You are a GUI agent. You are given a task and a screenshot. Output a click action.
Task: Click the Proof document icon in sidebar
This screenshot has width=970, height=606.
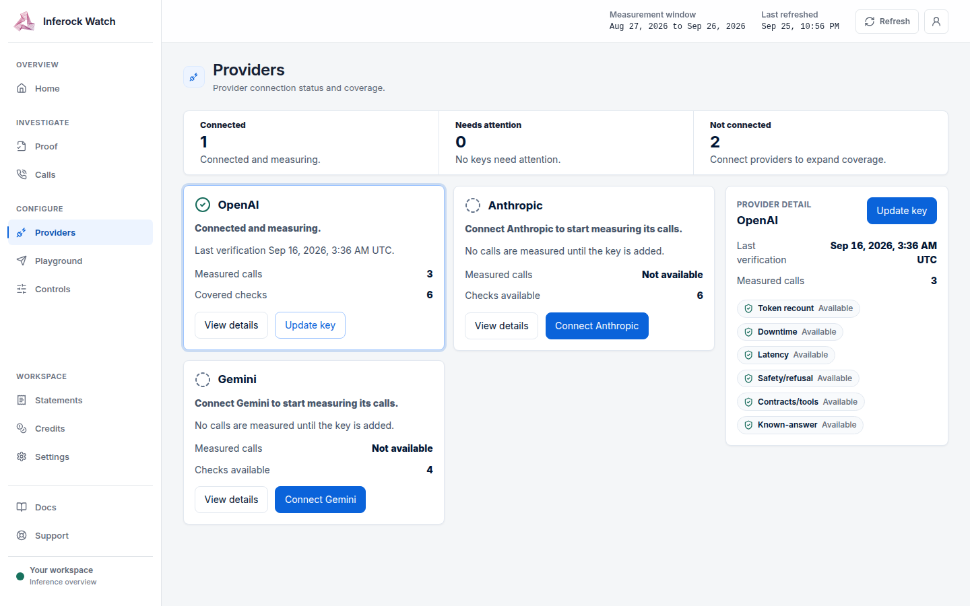tap(22, 146)
